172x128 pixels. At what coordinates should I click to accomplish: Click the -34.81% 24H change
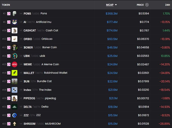tap(165, 73)
